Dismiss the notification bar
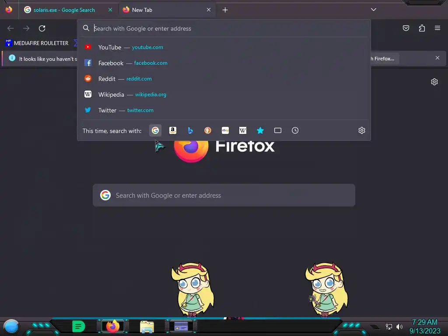The height and width of the screenshot is (336, 448). [437, 58]
